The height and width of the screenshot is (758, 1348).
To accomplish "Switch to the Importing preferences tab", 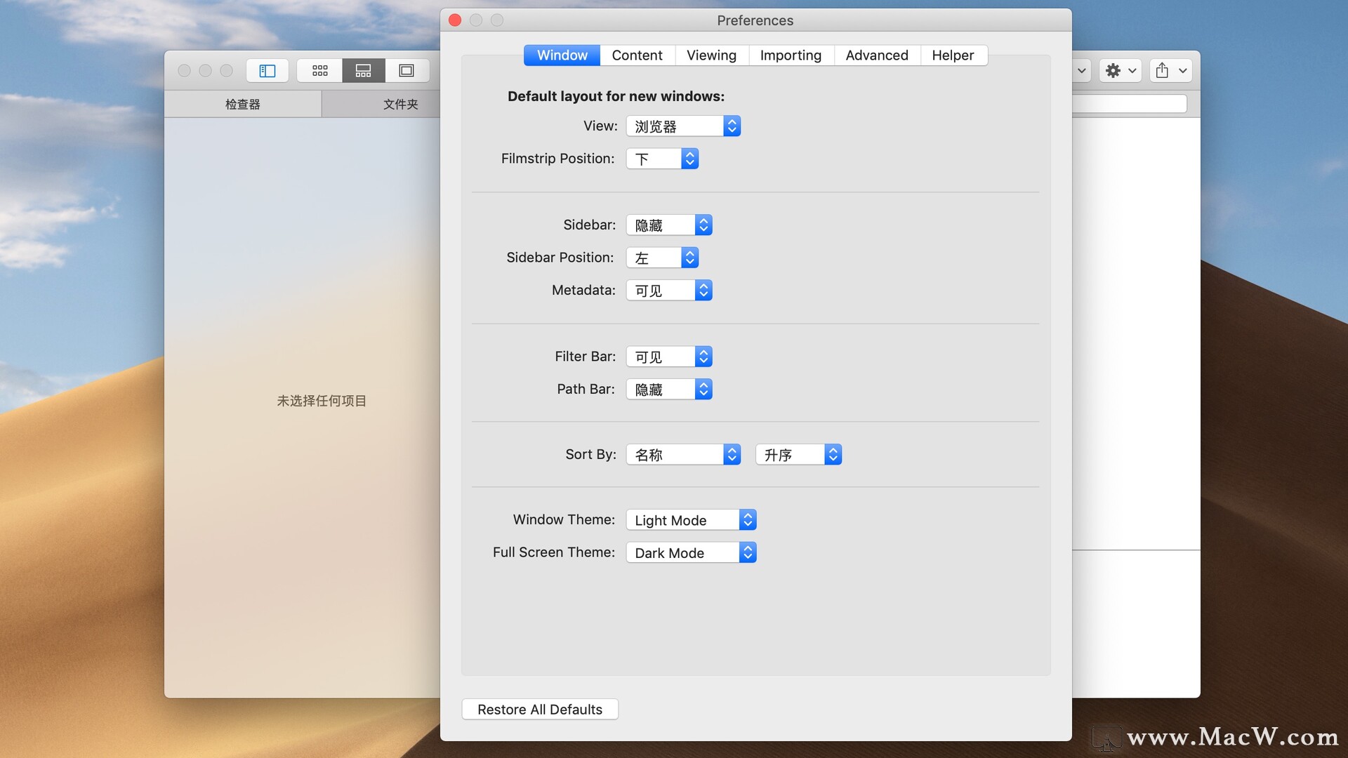I will [791, 55].
